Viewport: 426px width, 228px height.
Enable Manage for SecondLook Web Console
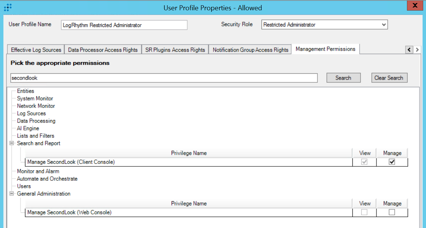click(392, 212)
